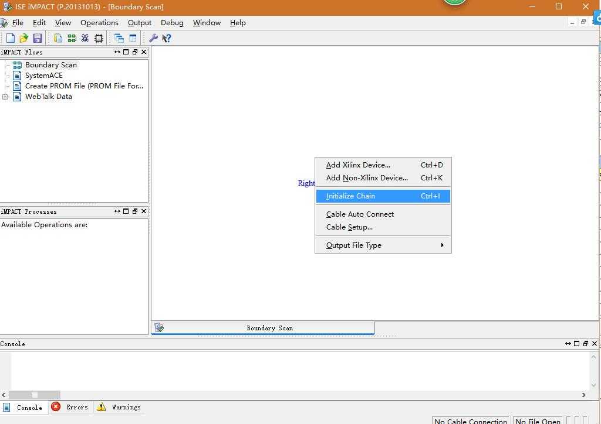Screen dimensions: 601x424
Task: Open the Output File Type submenu arrow
Action: [x=443, y=245]
